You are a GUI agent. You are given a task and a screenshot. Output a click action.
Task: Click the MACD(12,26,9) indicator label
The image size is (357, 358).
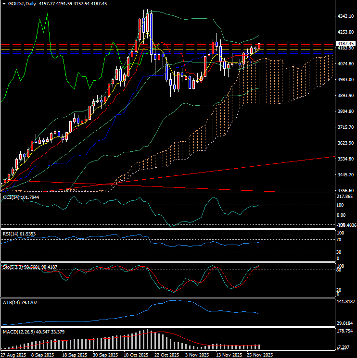(x=31, y=332)
